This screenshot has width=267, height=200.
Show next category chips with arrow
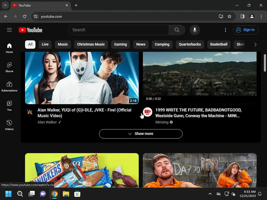(x=255, y=45)
